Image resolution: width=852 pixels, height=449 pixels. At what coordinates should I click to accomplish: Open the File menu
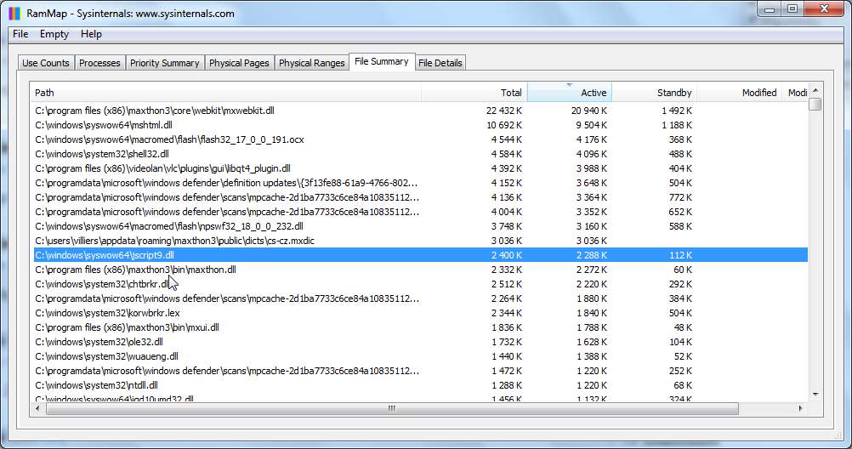coord(20,34)
